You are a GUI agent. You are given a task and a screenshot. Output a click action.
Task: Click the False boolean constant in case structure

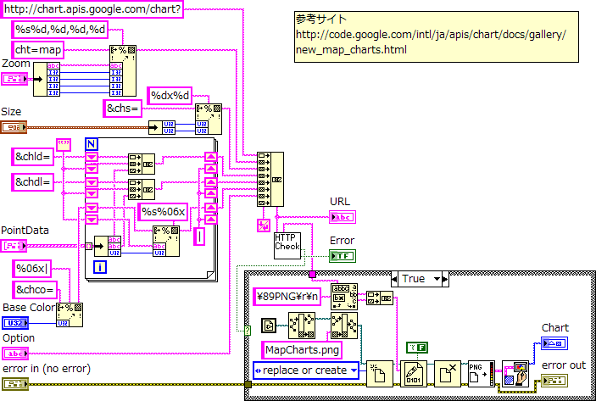pyautogui.click(x=417, y=346)
